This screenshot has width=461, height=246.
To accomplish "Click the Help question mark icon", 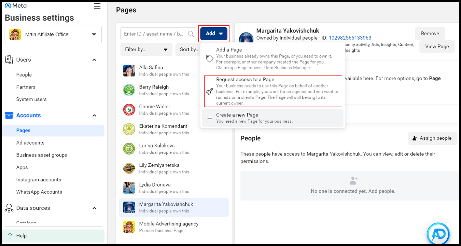I will pyautogui.click(x=10, y=236).
